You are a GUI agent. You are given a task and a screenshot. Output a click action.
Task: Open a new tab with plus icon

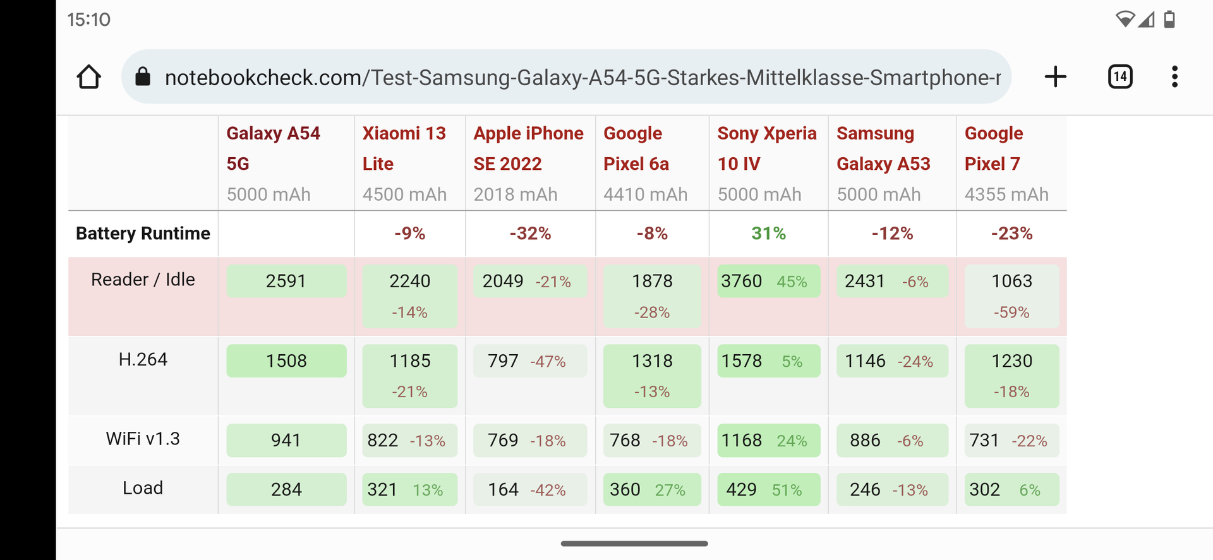pos(1055,77)
